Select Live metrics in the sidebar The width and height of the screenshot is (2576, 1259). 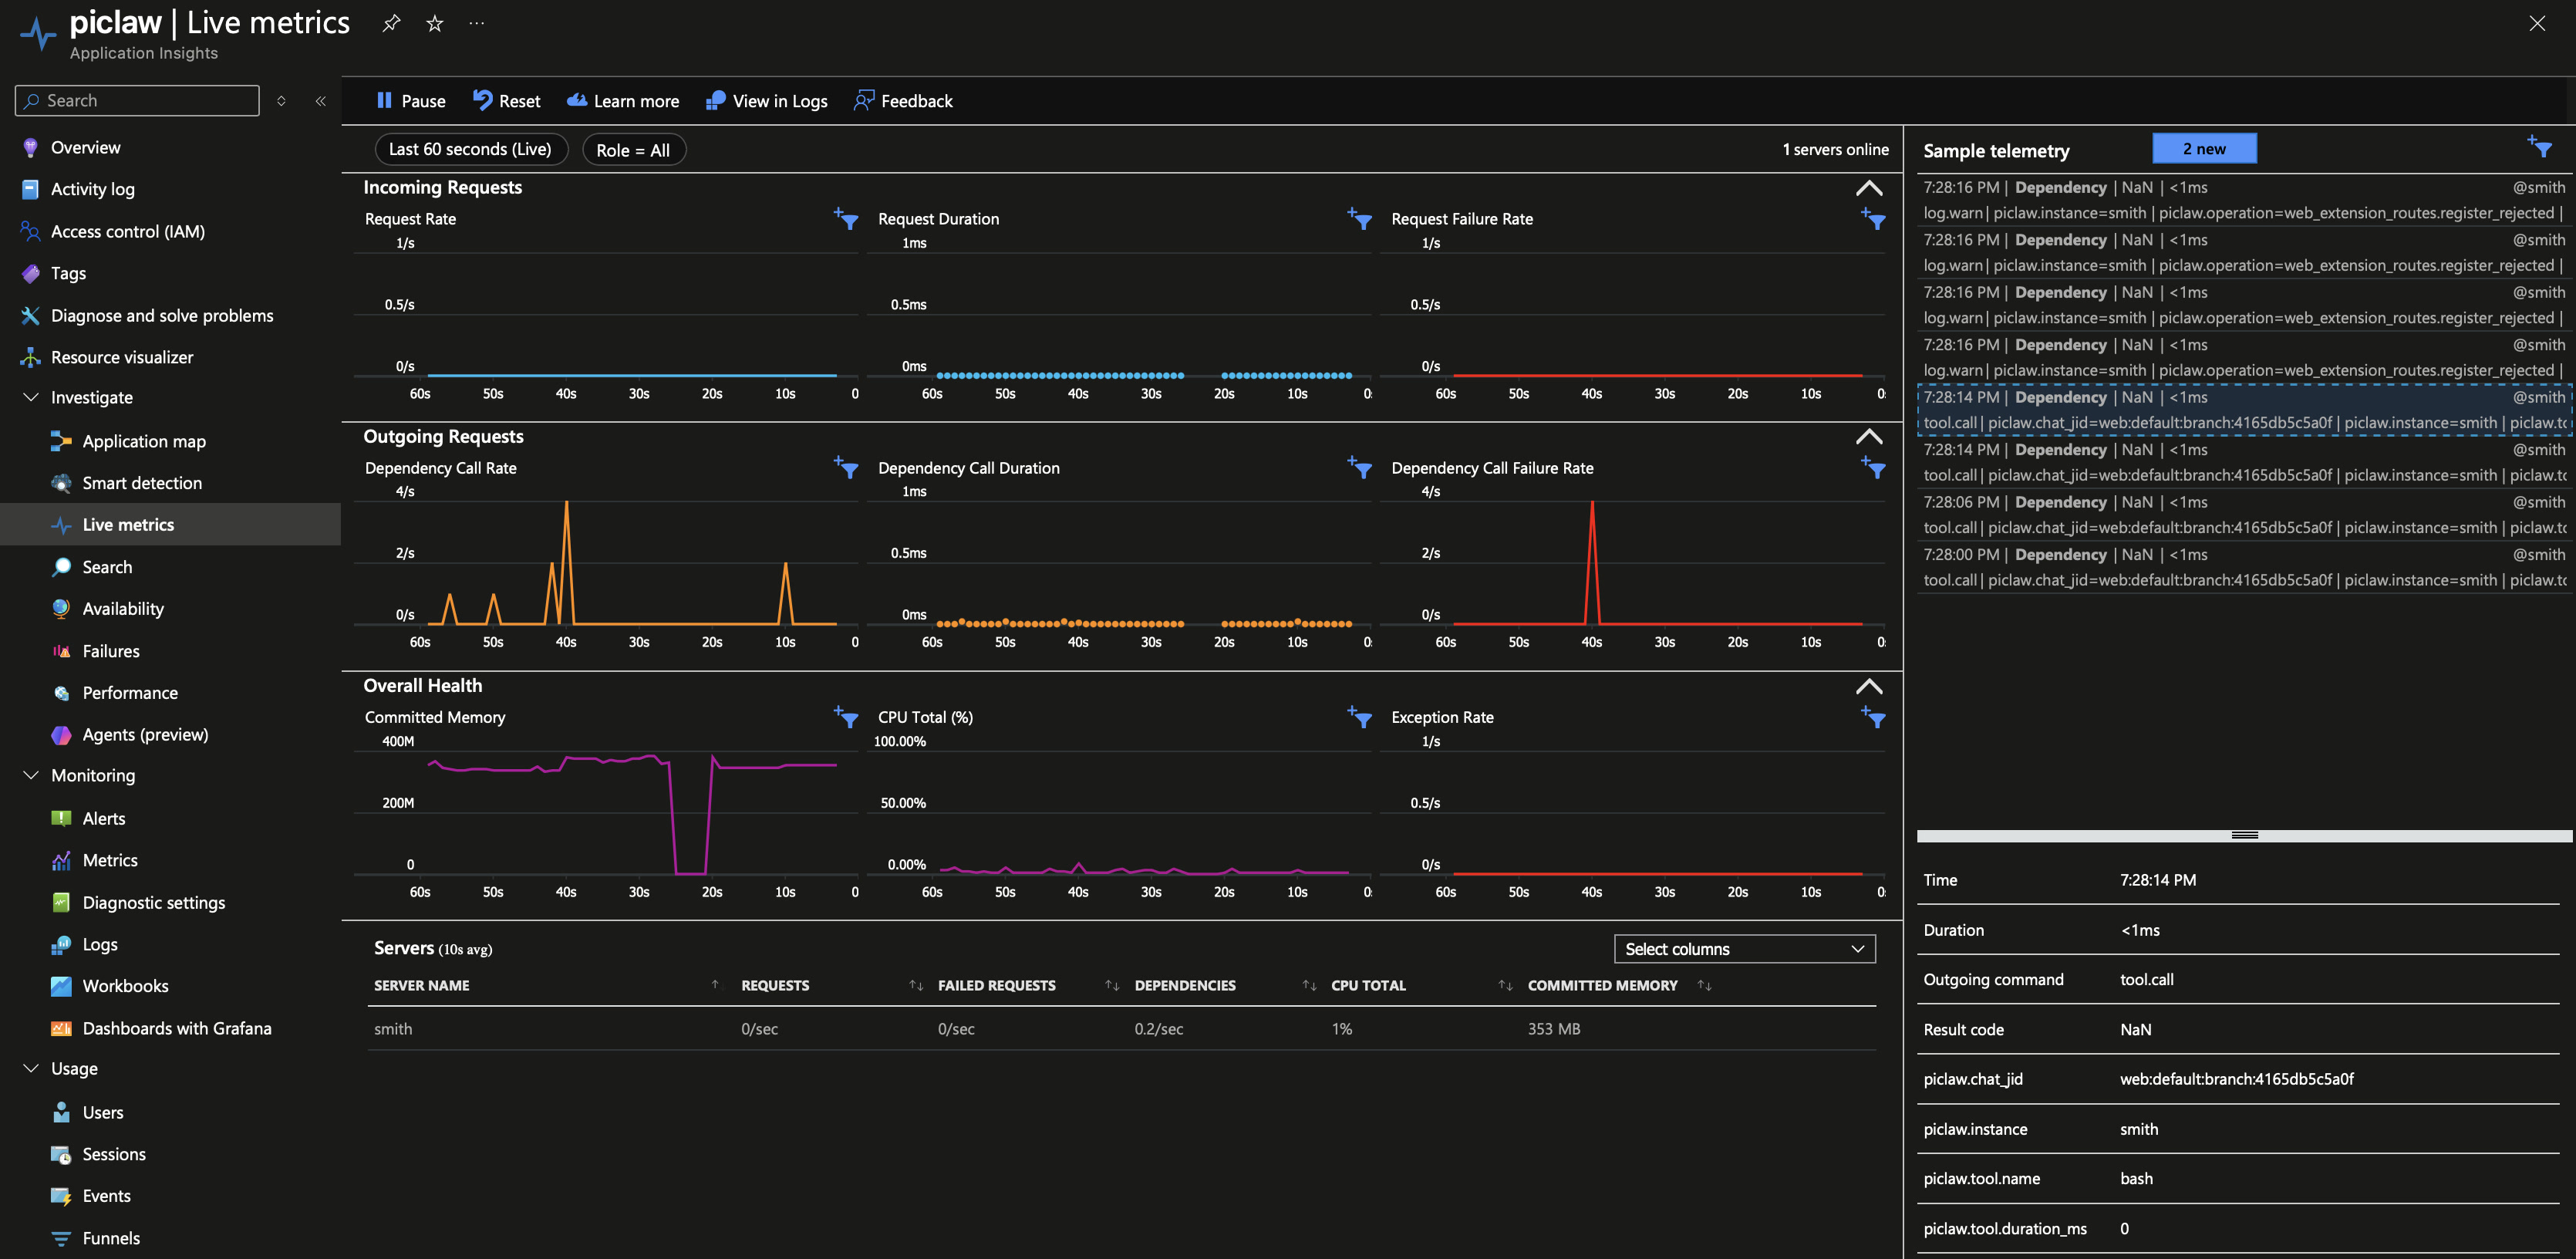click(170, 524)
